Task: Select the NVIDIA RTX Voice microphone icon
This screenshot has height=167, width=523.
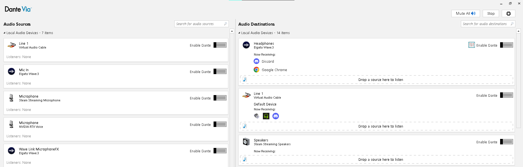Action: point(11,124)
